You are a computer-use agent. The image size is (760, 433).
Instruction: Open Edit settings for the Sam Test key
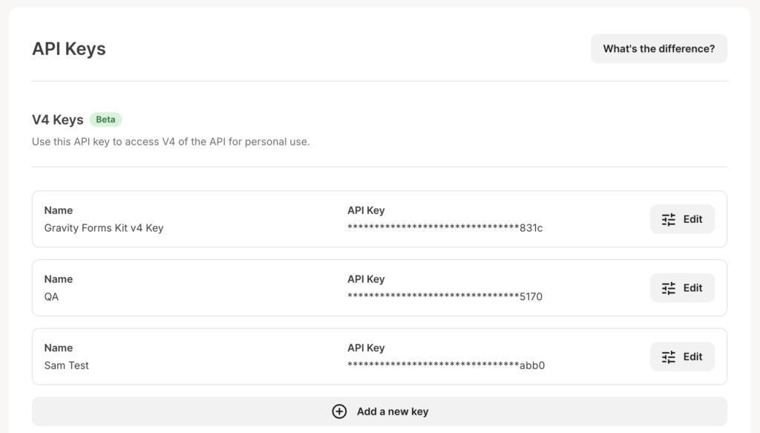(x=682, y=357)
